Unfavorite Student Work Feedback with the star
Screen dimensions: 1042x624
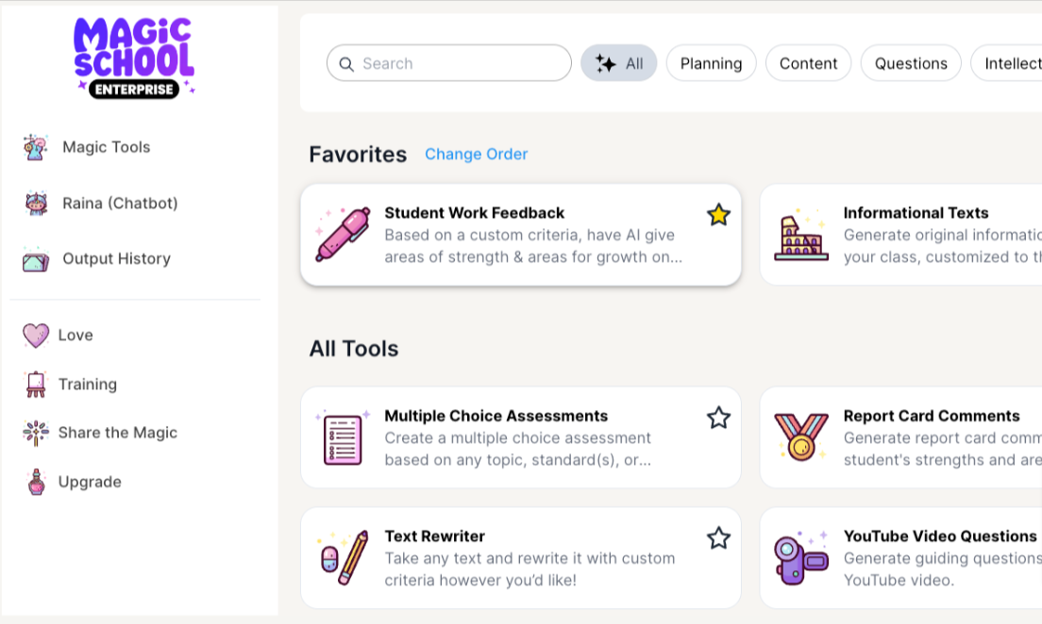(718, 215)
